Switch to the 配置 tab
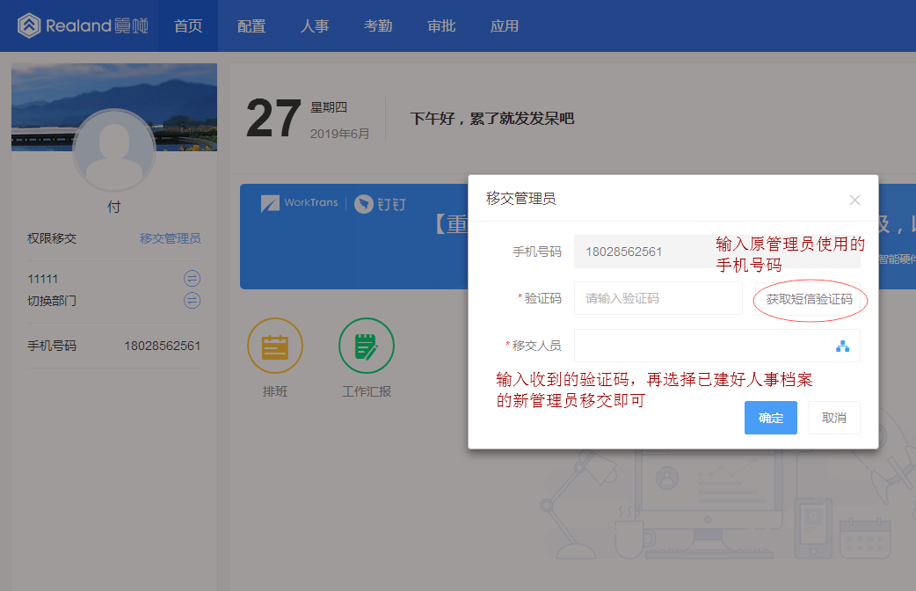The height and width of the screenshot is (591, 916). (251, 26)
